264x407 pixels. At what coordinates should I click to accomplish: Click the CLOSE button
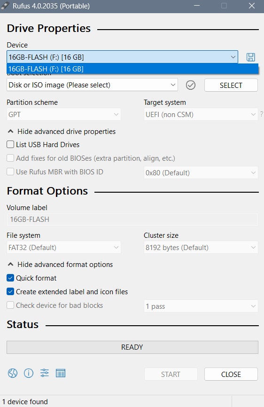[231, 374]
